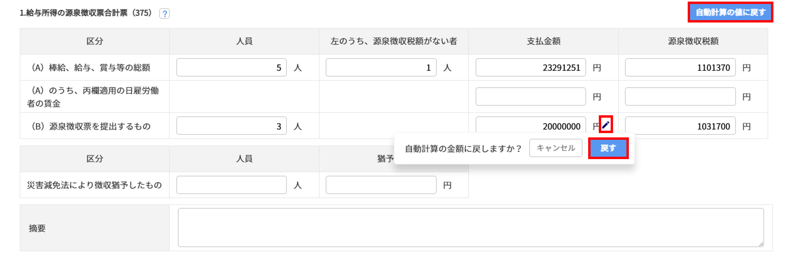Click the pencil edit icon in row (B)
Image resolution: width=790 pixels, height=259 pixels.
pyautogui.click(x=606, y=125)
